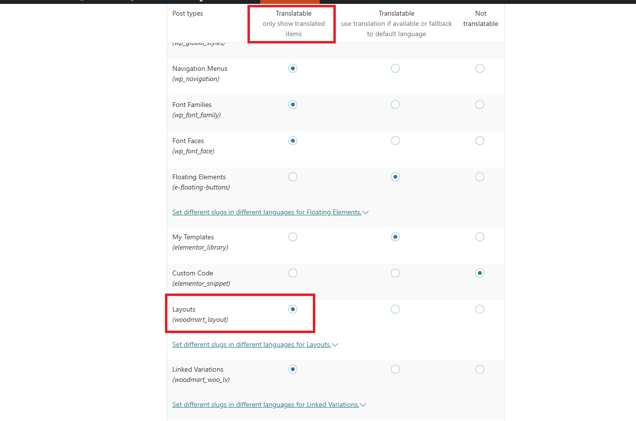Select 'only show translated items' for Layouts

tap(293, 309)
